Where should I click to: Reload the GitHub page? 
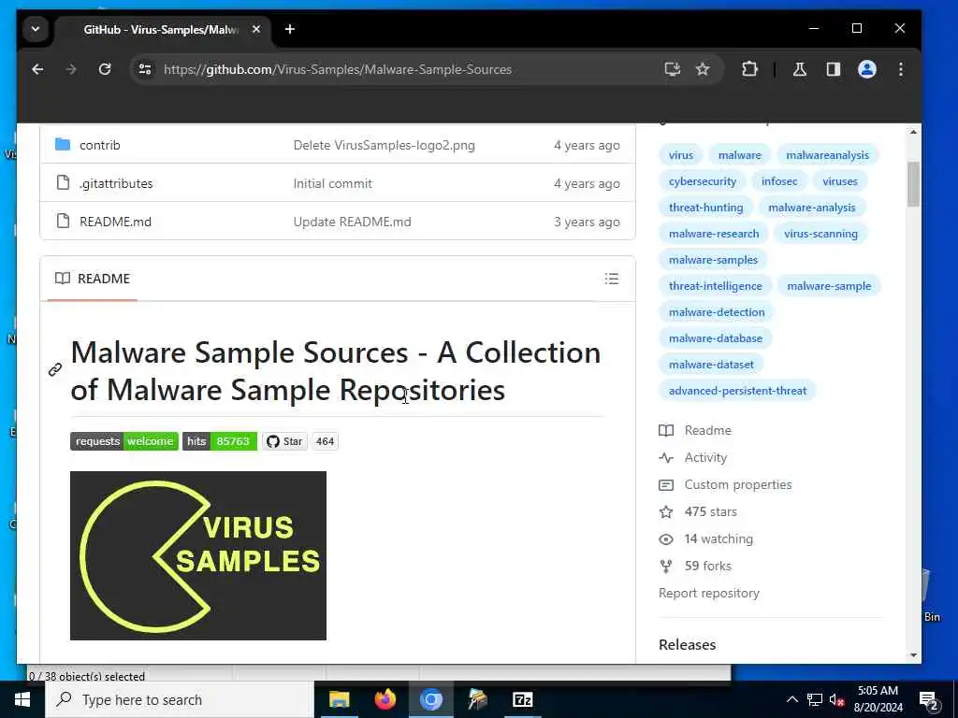coord(105,69)
